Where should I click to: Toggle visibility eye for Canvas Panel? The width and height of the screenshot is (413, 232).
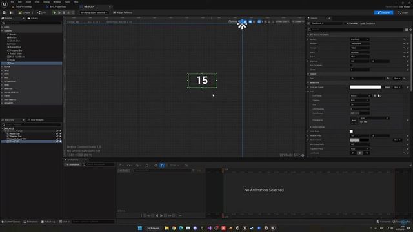(x=60, y=131)
